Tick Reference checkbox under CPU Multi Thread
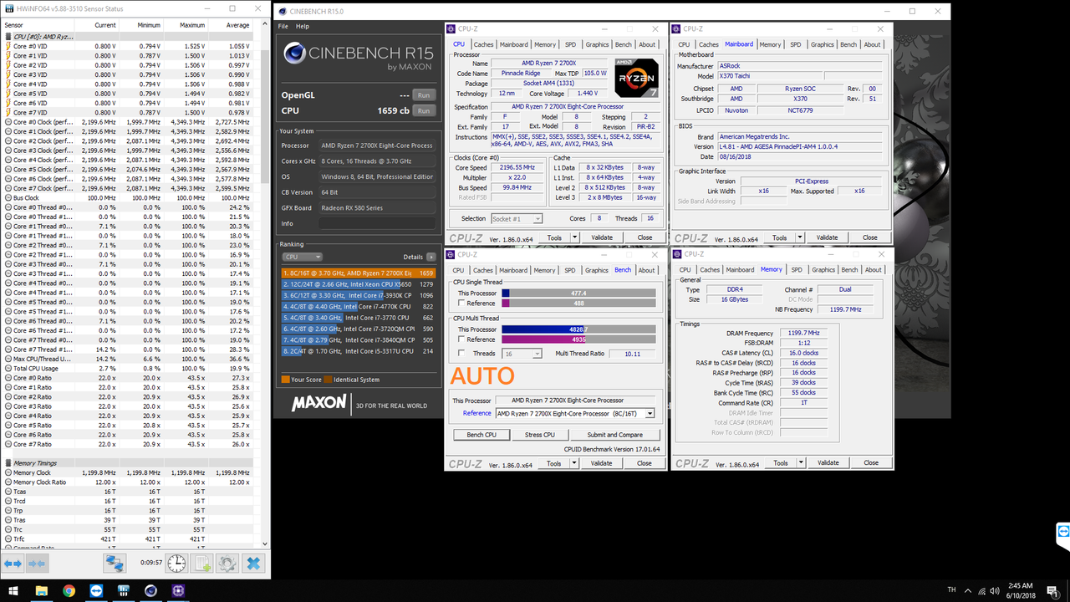Viewport: 1070px width, 602px height. tap(461, 339)
